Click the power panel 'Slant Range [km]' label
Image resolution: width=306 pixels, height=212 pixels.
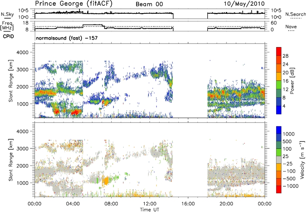tap(11, 81)
